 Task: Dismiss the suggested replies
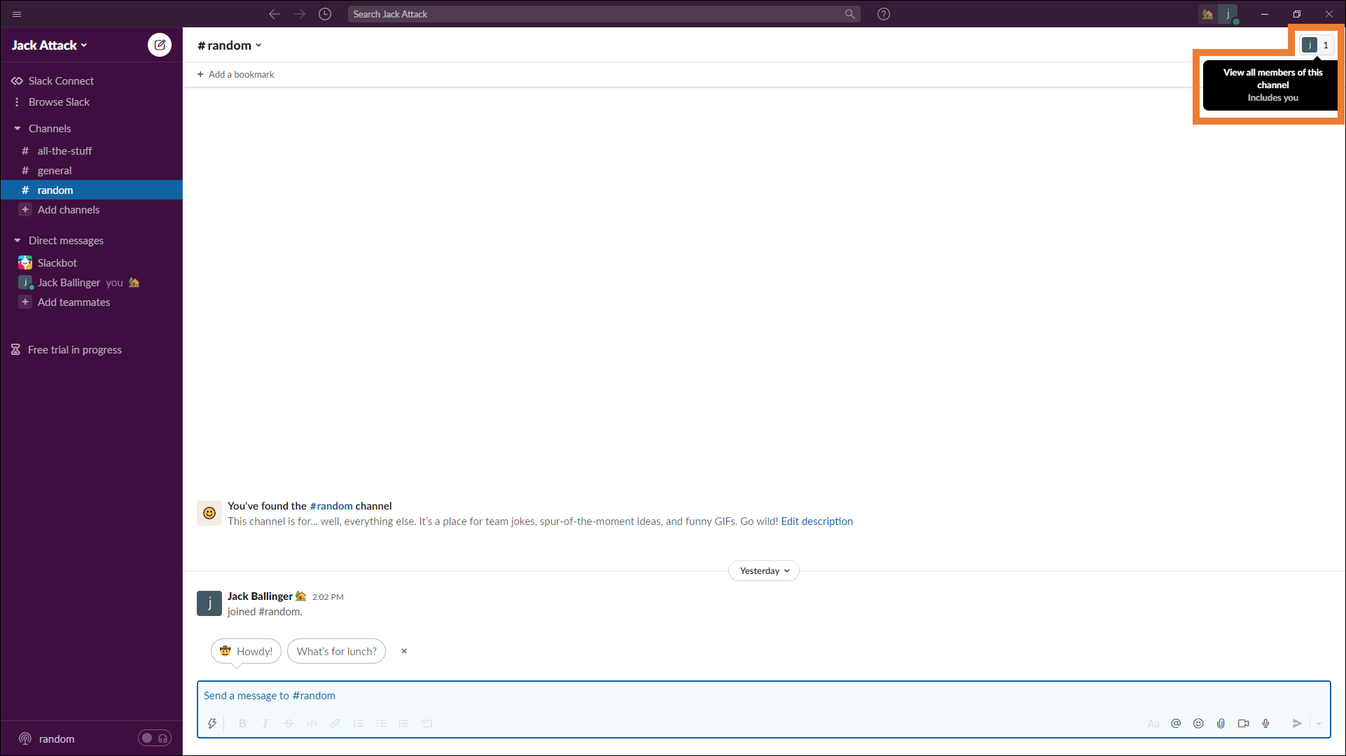coord(404,651)
